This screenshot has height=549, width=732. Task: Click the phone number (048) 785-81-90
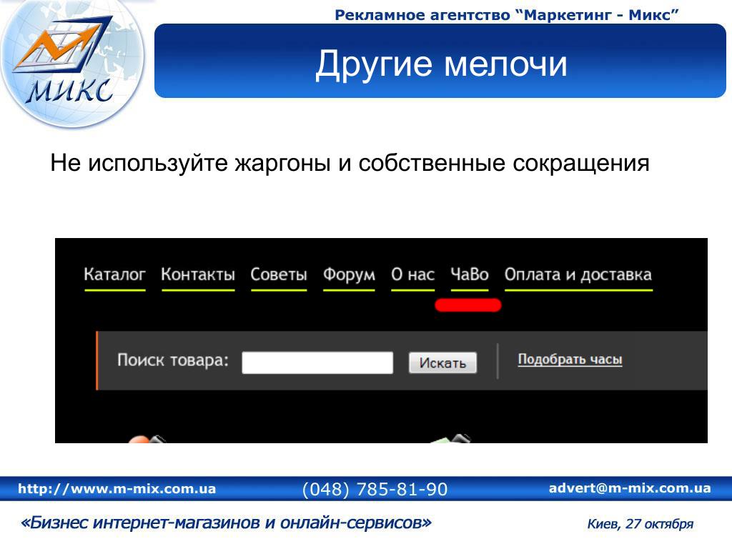point(375,489)
